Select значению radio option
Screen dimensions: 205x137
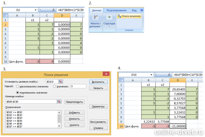pyautogui.click(x=55, y=86)
